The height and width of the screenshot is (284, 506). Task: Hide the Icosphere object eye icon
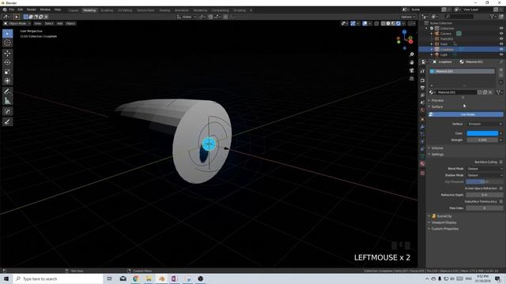501,49
